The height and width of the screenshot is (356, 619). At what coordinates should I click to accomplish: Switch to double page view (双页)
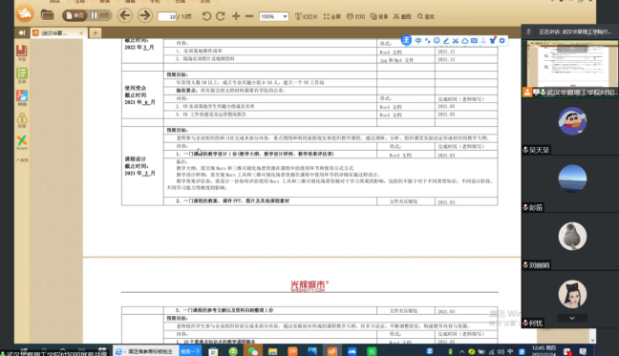pos(100,16)
